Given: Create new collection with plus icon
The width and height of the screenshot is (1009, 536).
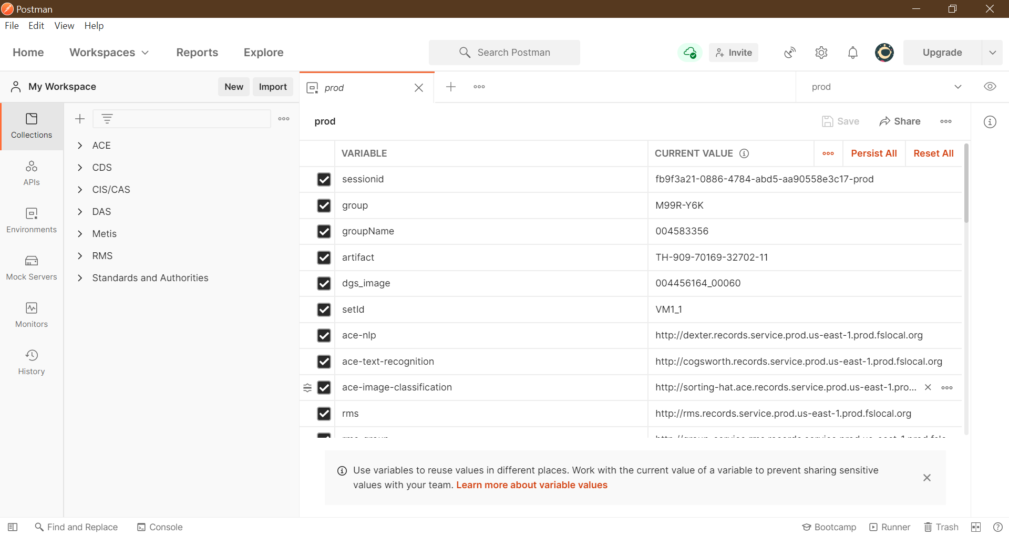Looking at the screenshot, I should (80, 119).
